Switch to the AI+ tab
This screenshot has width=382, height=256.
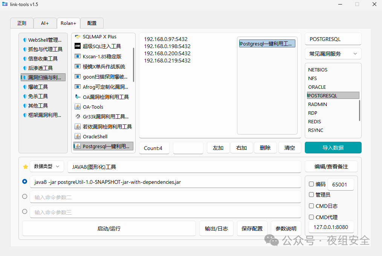coord(45,23)
